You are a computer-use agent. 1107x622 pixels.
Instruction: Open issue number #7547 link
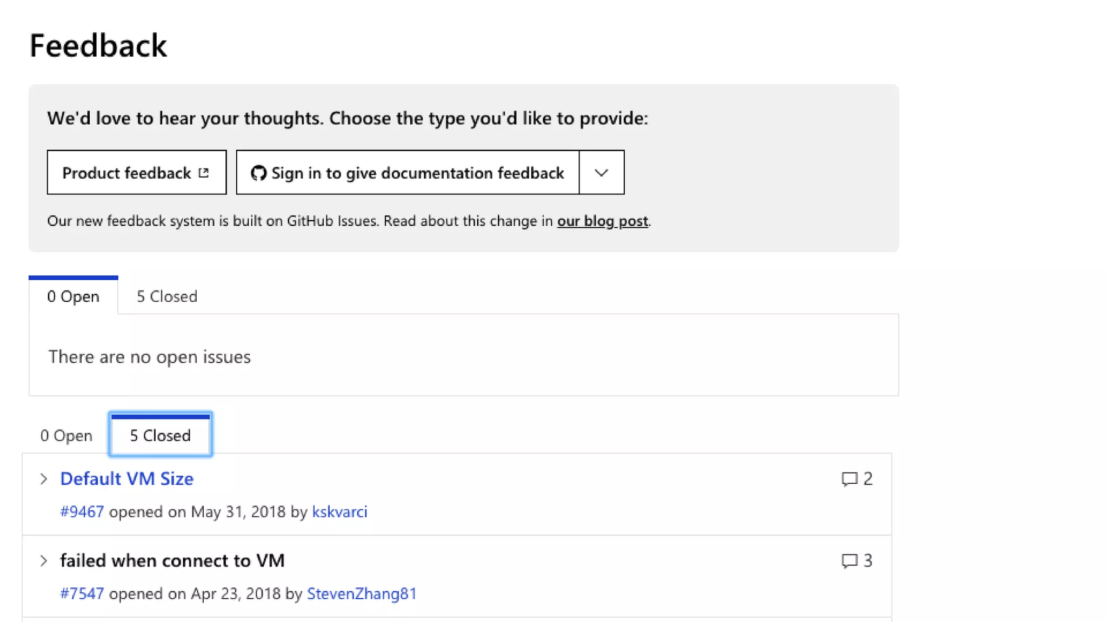pos(82,594)
